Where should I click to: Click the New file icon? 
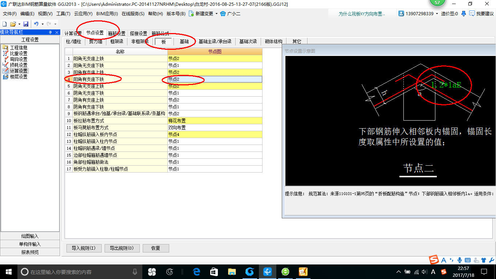[x=5, y=24]
